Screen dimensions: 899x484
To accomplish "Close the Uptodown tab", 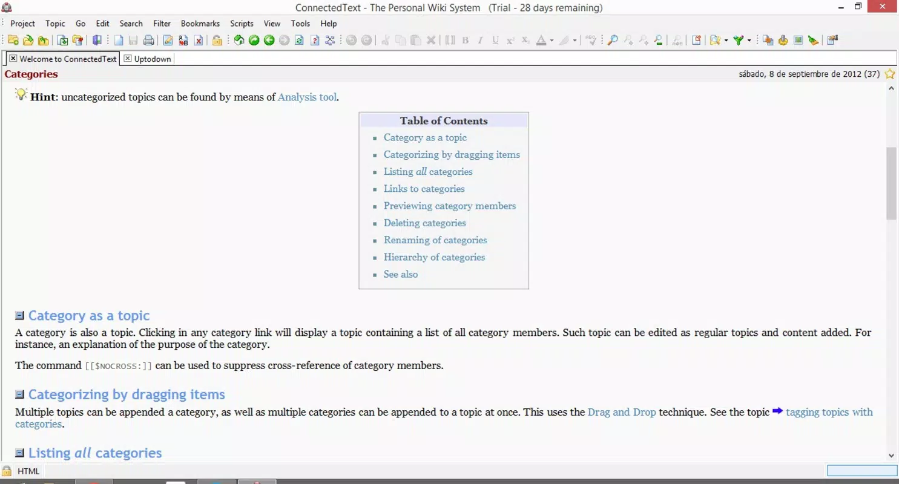I will click(127, 59).
